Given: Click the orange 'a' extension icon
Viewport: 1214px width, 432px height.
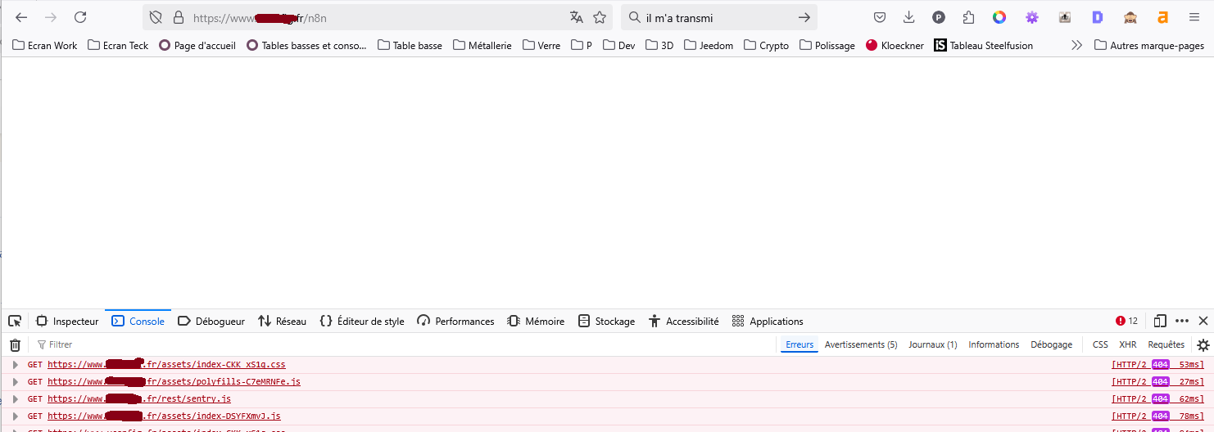Looking at the screenshot, I should coord(1162,17).
